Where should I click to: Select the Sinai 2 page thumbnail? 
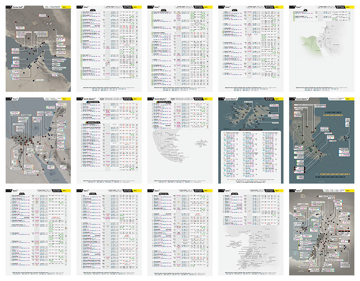(x=180, y=49)
